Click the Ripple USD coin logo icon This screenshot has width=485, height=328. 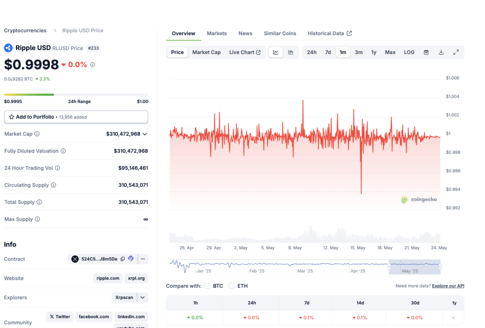8,48
